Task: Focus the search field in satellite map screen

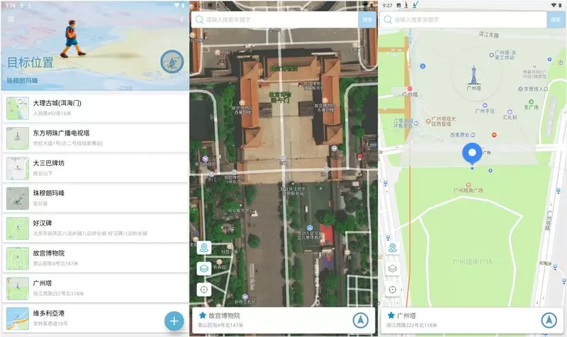Action: tap(275, 20)
